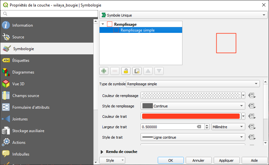Image resolution: width=269 pixels, height=165 pixels.
Task: Collapse the Remplissage tree item
Action: (x=103, y=24)
